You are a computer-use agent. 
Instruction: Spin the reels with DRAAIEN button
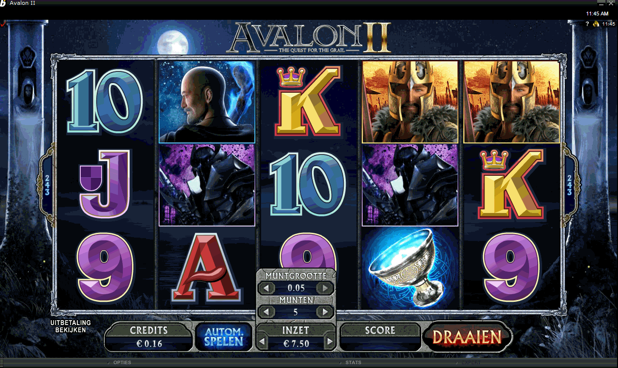click(x=468, y=337)
